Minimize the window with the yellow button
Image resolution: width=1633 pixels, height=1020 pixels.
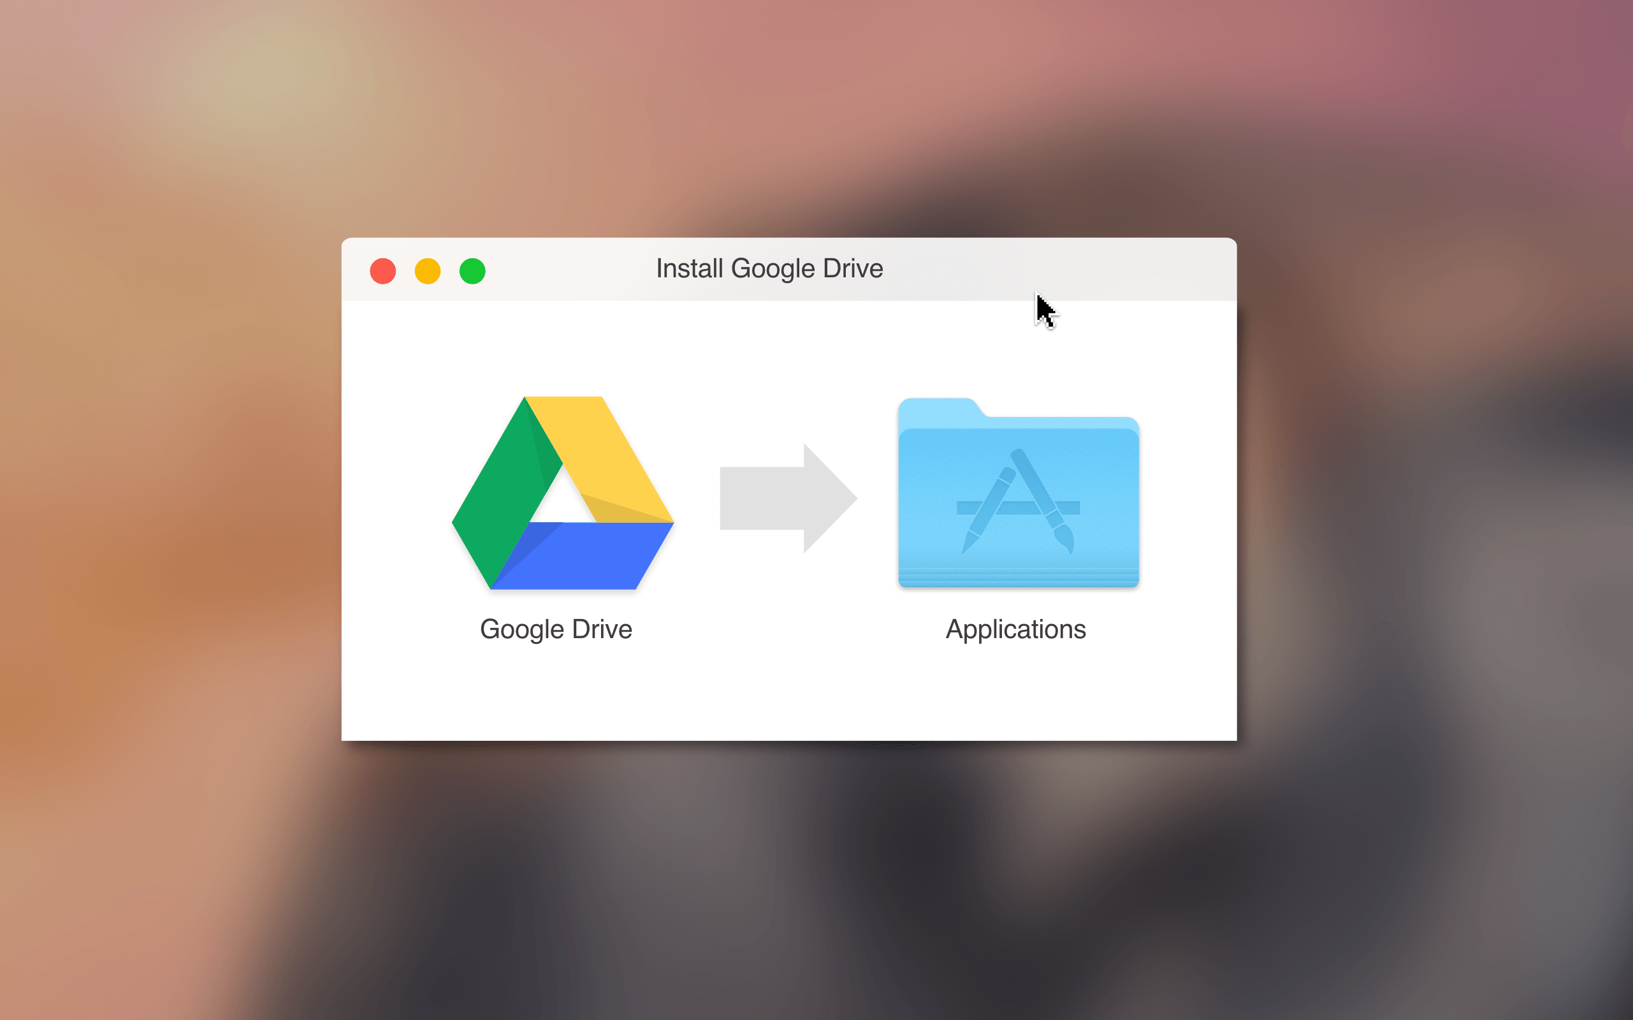coord(428,271)
